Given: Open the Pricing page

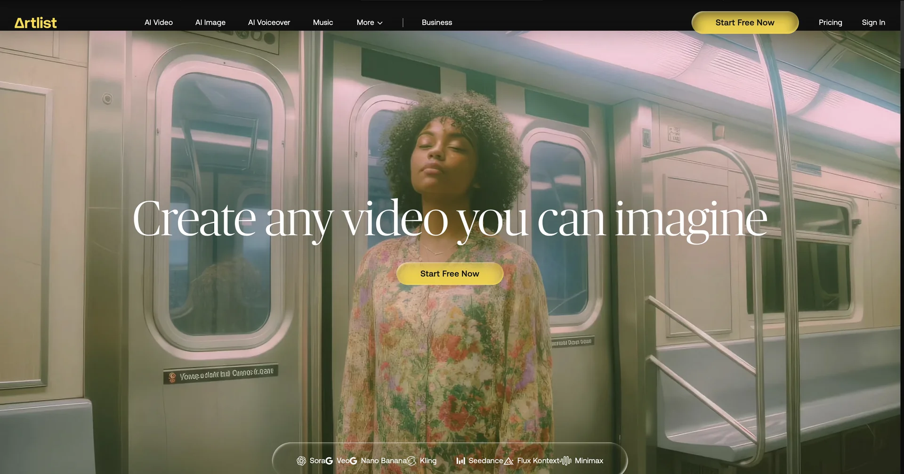Looking at the screenshot, I should pyautogui.click(x=830, y=23).
